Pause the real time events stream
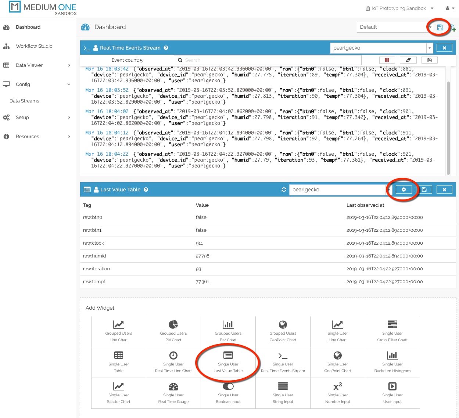The width and height of the screenshot is (459, 418). (387, 60)
